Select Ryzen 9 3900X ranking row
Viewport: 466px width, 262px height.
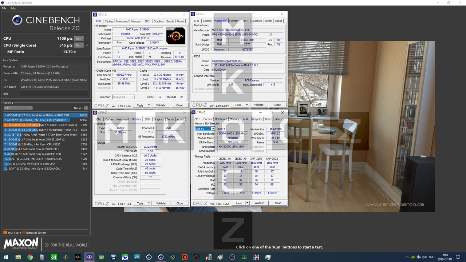pyautogui.click(x=46, y=125)
